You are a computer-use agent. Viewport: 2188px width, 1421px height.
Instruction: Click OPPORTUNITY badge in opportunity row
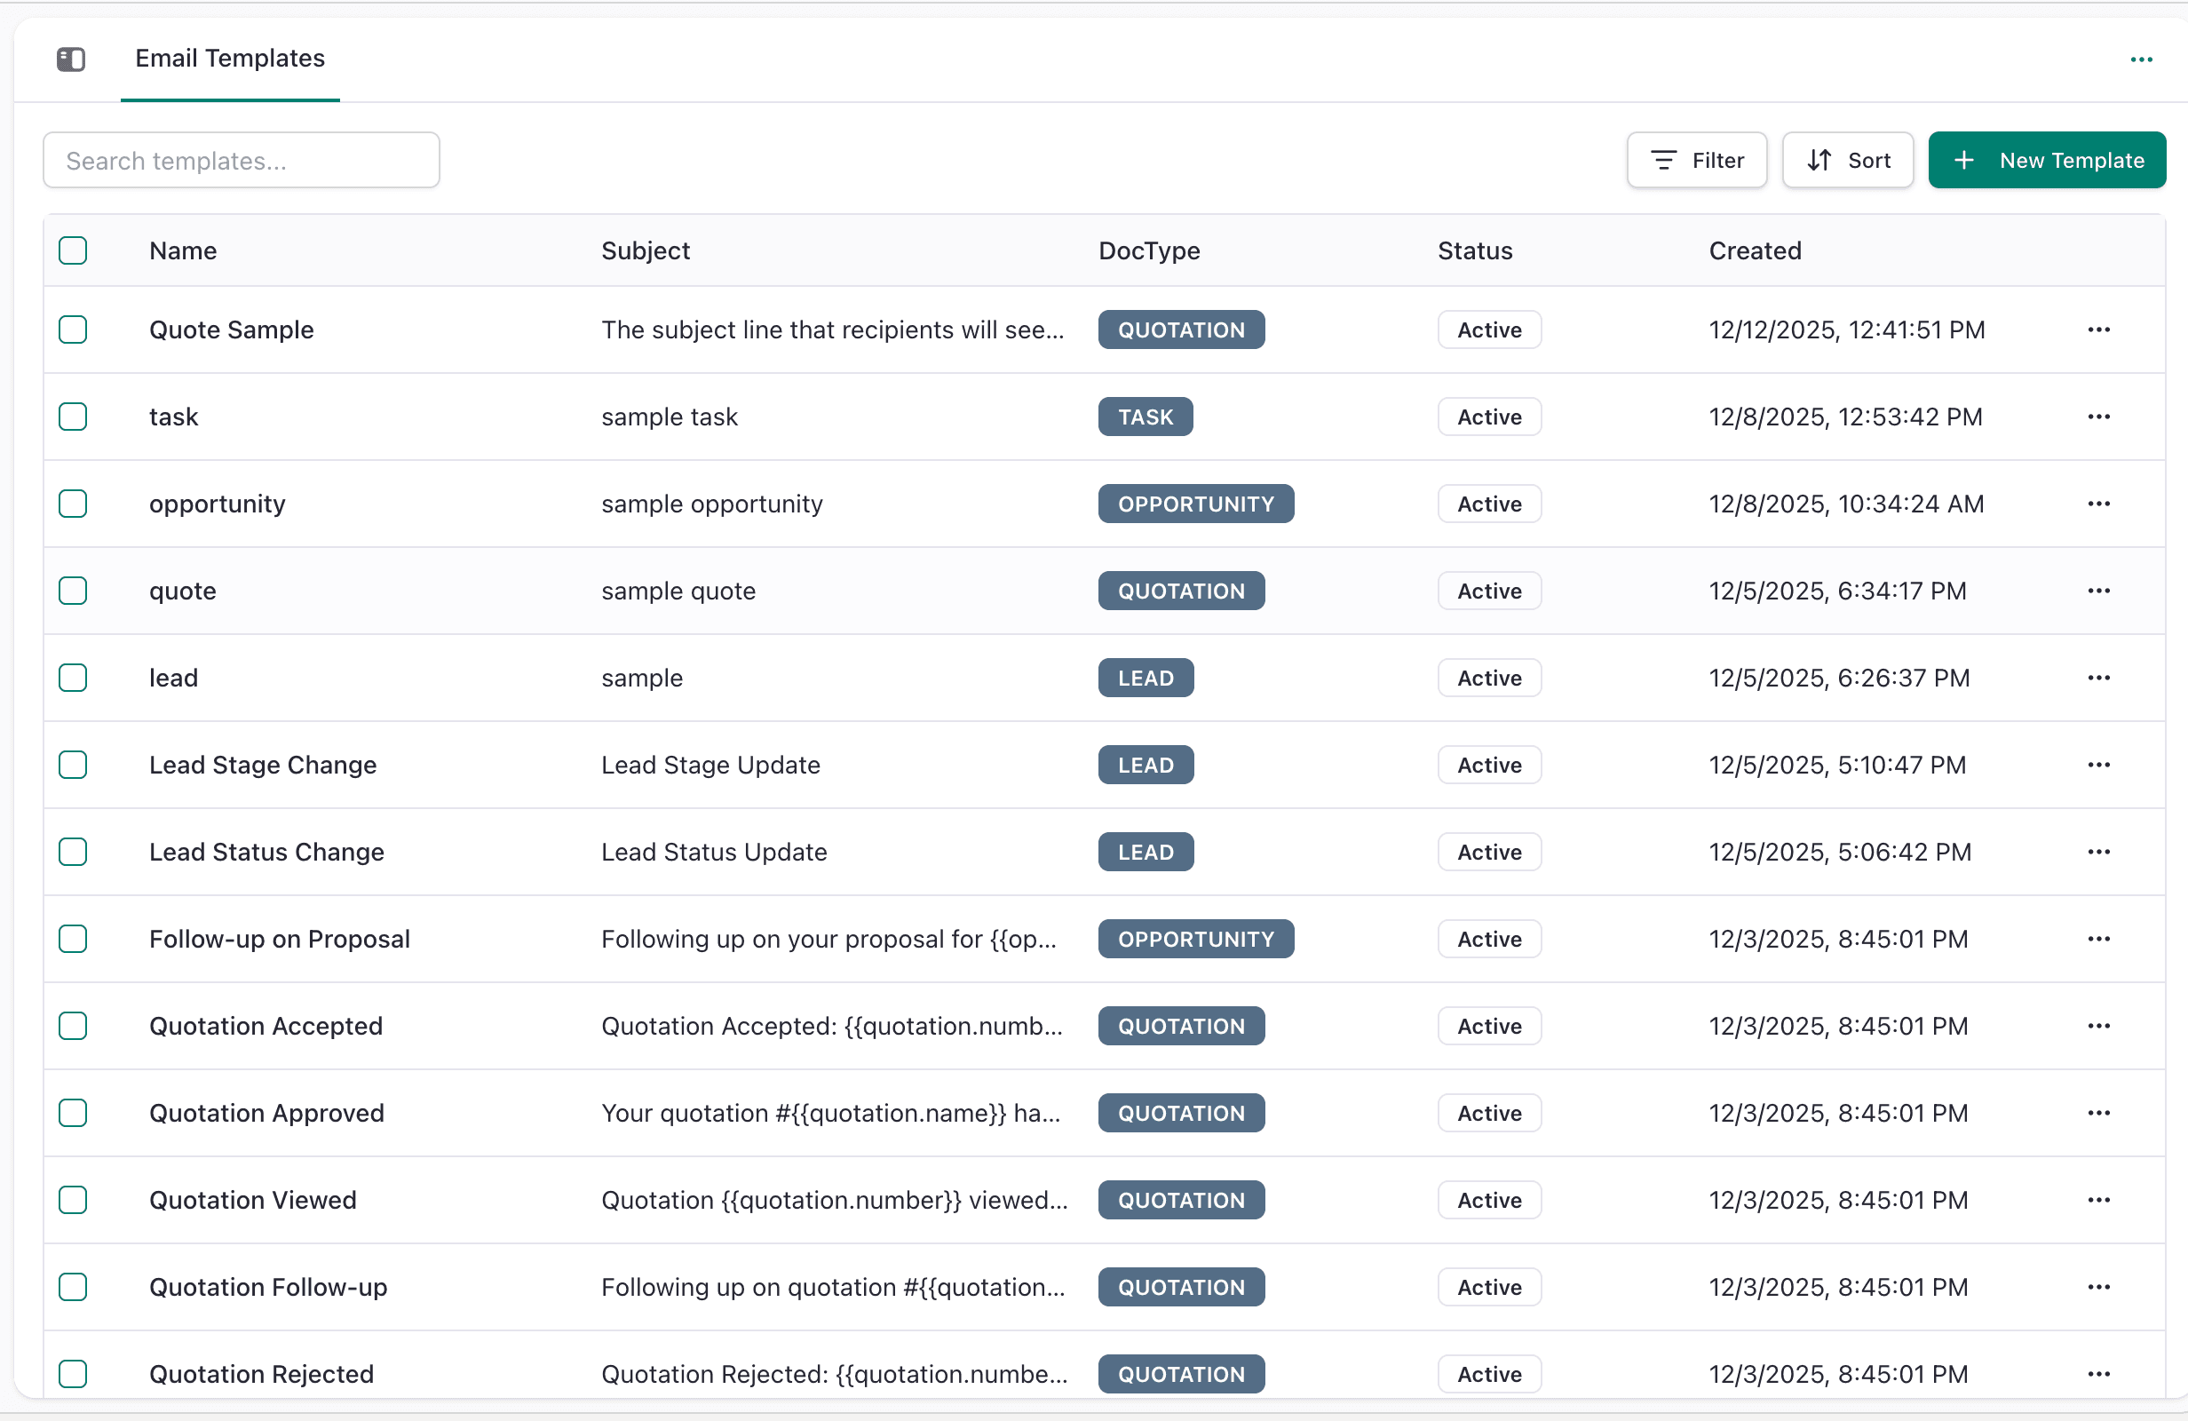click(x=1196, y=504)
